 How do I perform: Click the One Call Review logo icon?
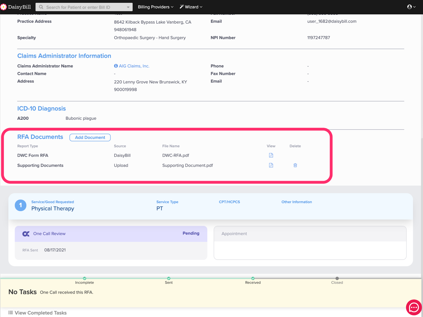tap(26, 234)
